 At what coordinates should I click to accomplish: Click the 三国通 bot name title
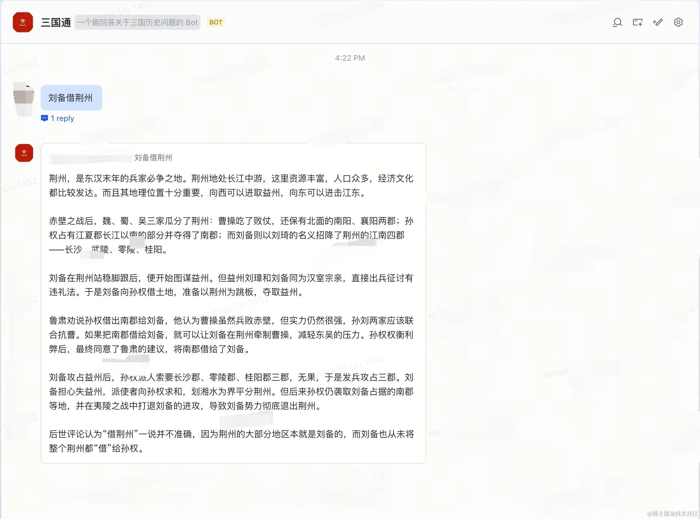[x=56, y=23]
